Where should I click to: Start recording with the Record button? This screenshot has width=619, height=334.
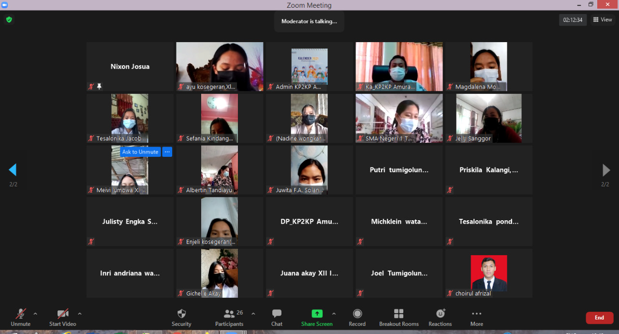[x=357, y=318]
